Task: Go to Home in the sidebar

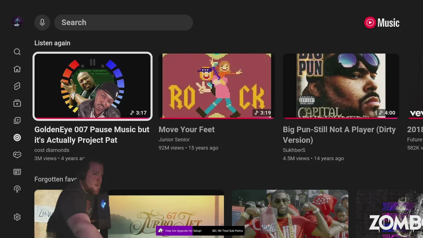Action: (x=17, y=69)
